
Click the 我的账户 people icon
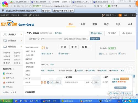pyautogui.click(x=5, y=34)
